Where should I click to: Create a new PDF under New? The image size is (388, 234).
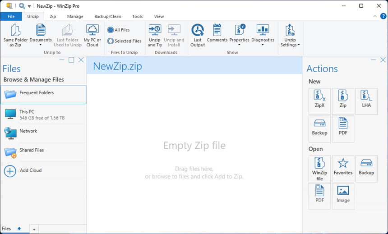click(x=343, y=129)
